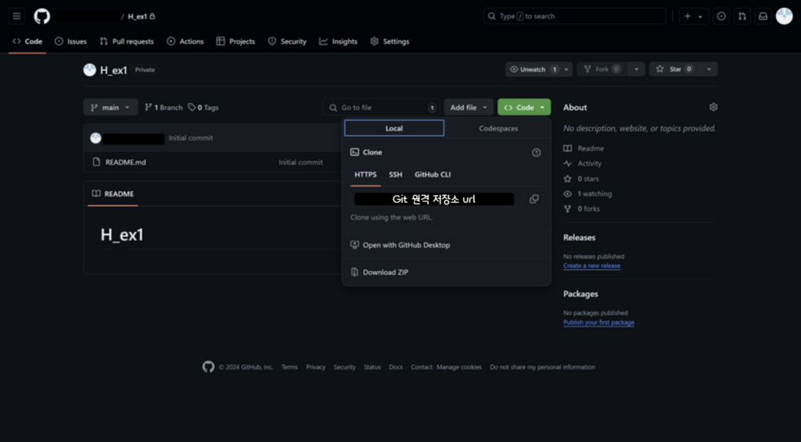Go to the Actions tab
This screenshot has width=801, height=442.
tap(185, 41)
